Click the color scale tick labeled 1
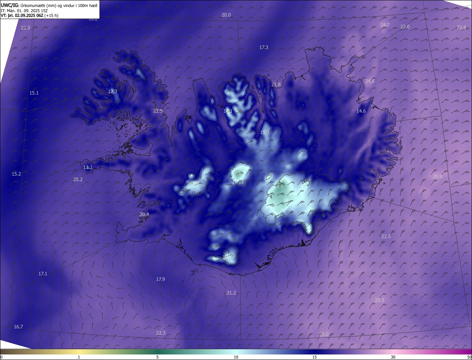Screen dimensions: 472x360 click(x=79, y=357)
